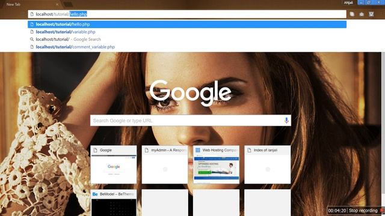Open the BeModel – BeTheme thumbnail
Viewport: 385px width, 216px height.
[114, 203]
